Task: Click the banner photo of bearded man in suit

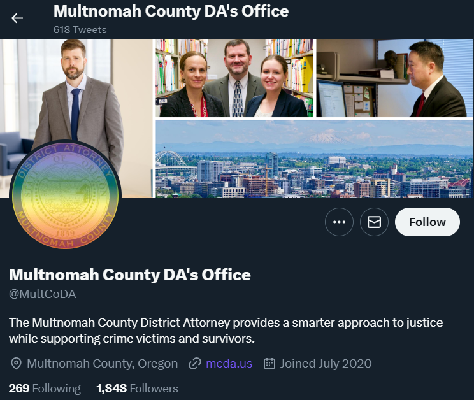Action: (x=76, y=90)
